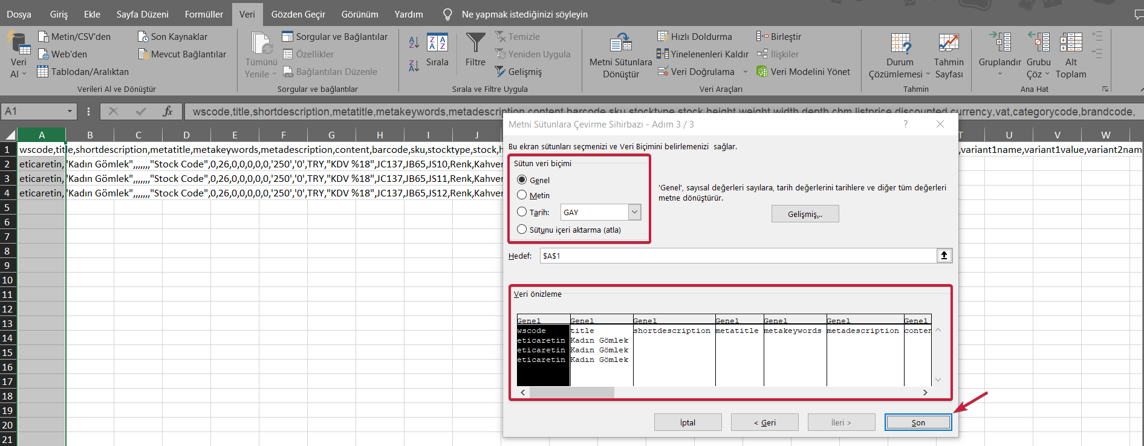This screenshot has height=446, width=1144.
Task: Click Alt Toplam subtotal icon
Action: click(1071, 43)
